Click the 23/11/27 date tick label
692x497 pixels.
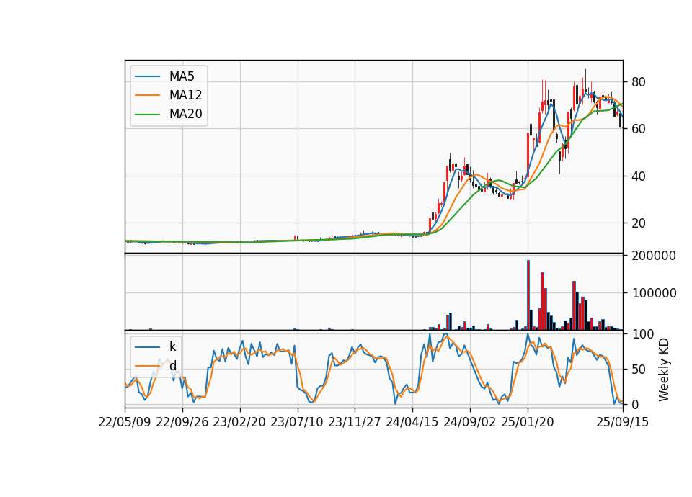(355, 422)
